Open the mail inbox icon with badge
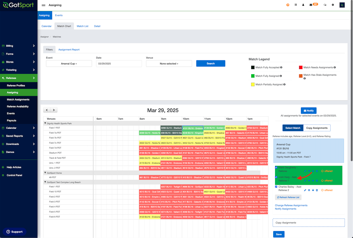The width and height of the screenshot is (353, 238). pyautogui.click(x=311, y=5)
